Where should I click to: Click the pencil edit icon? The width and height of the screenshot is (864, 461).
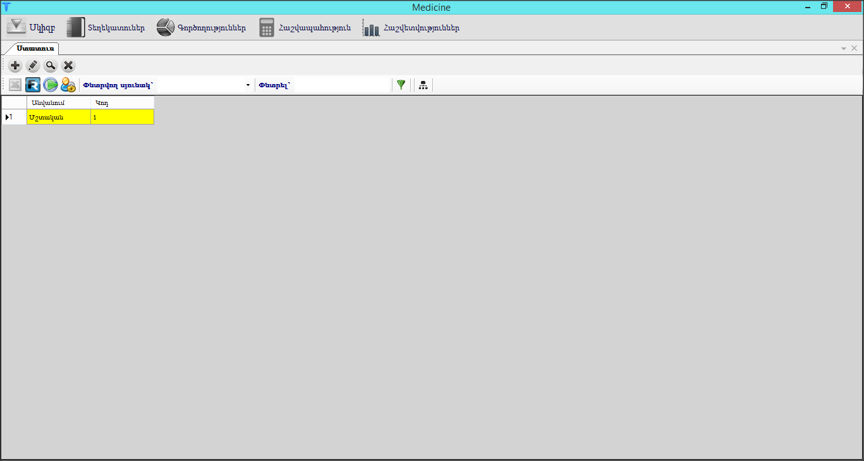point(33,66)
